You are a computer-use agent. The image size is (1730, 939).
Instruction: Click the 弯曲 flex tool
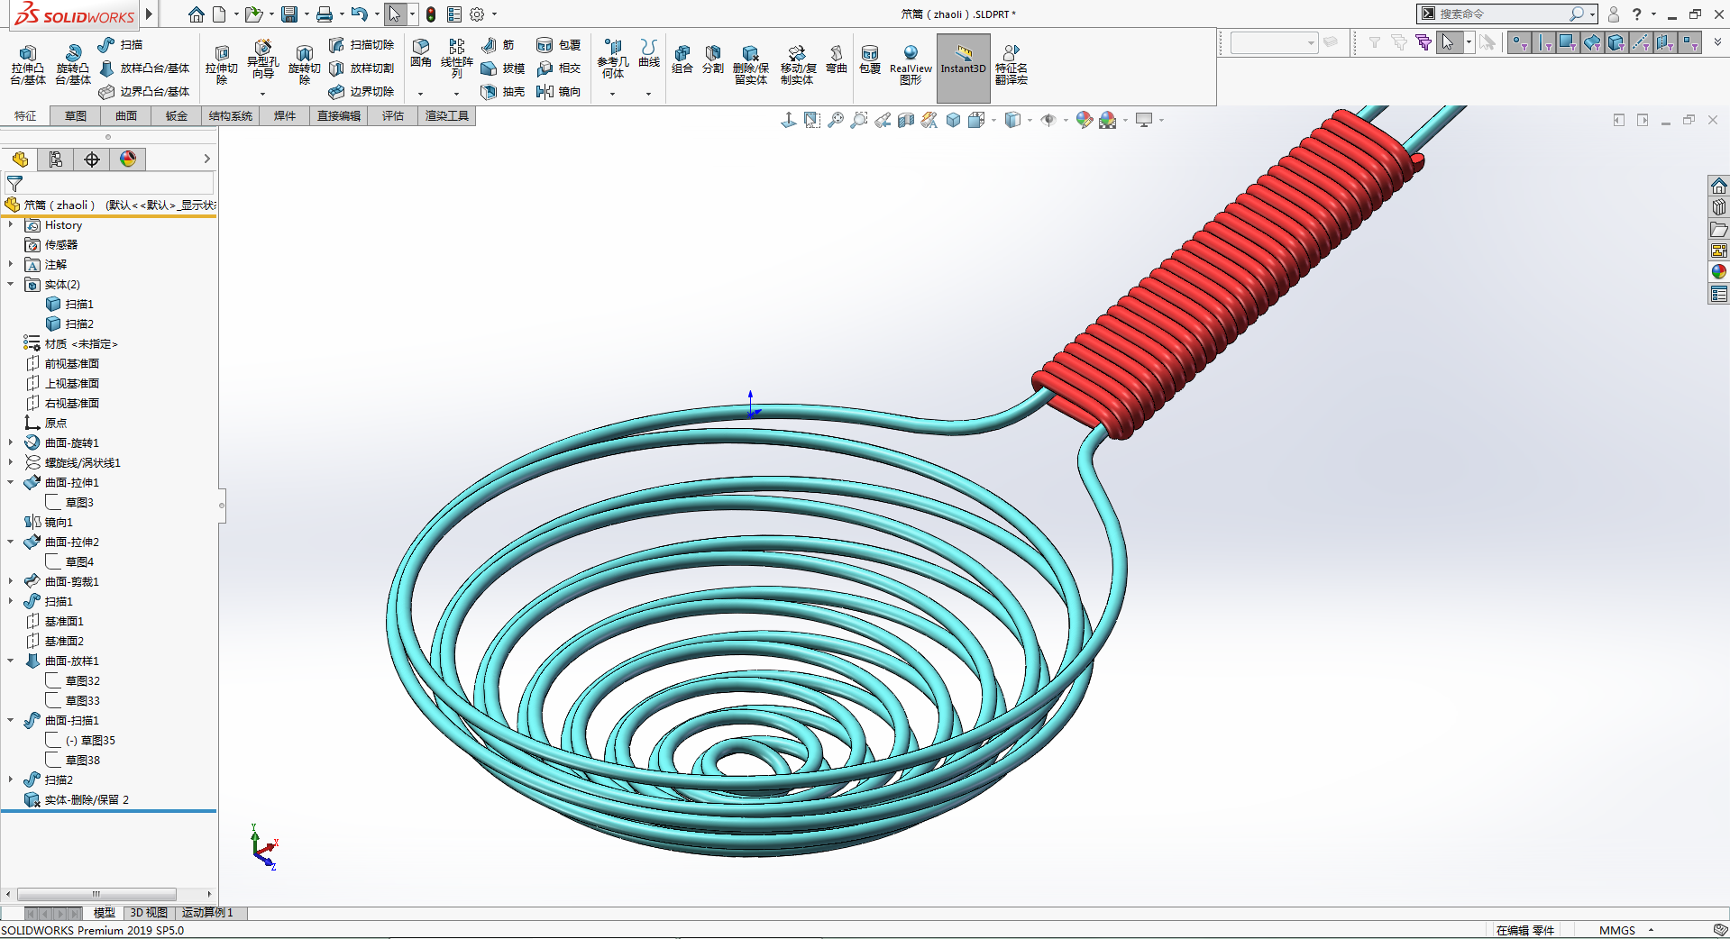pyautogui.click(x=837, y=59)
